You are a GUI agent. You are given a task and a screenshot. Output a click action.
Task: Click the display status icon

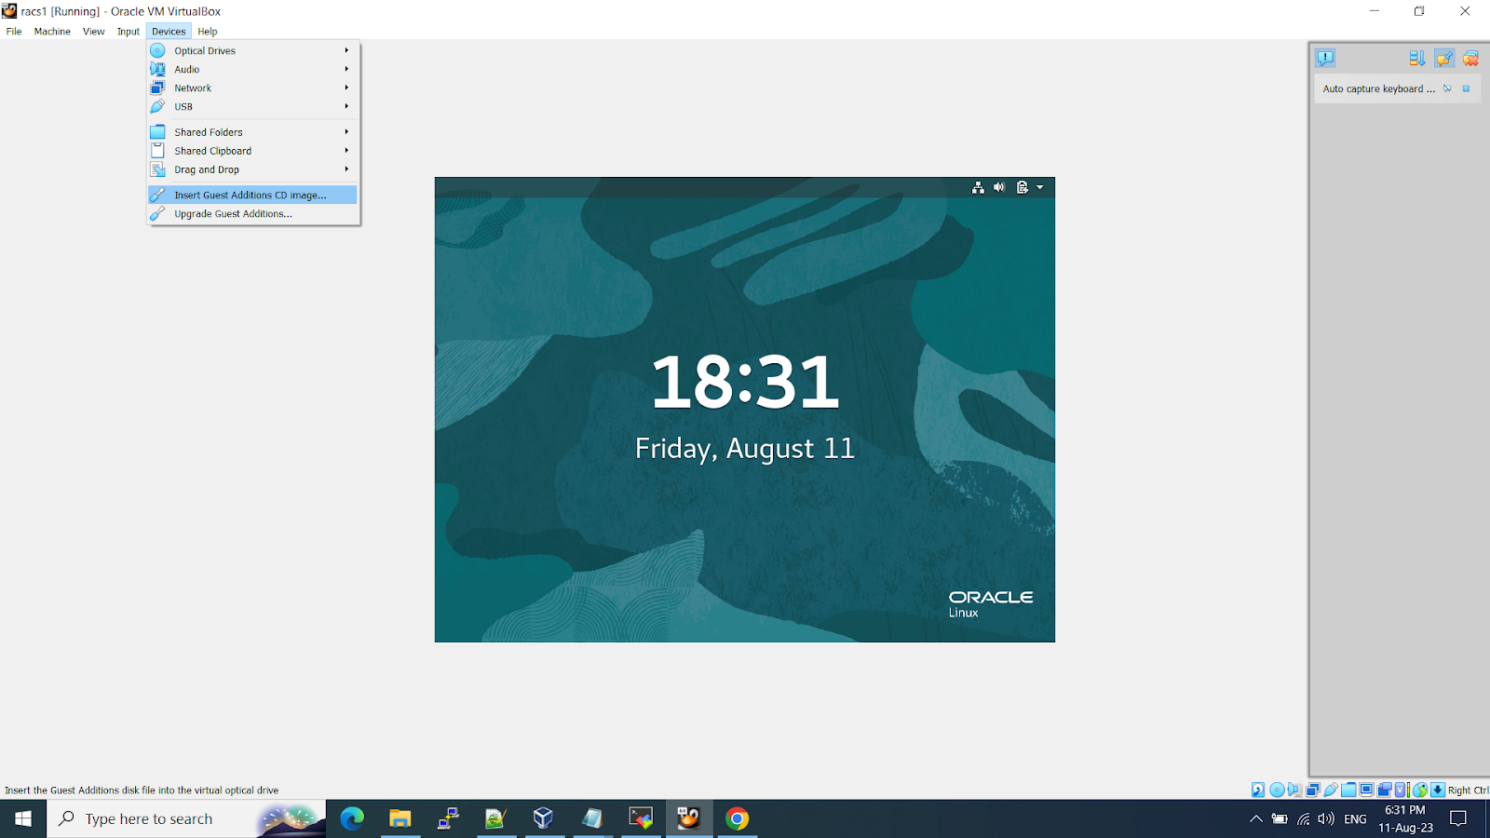click(x=1366, y=790)
